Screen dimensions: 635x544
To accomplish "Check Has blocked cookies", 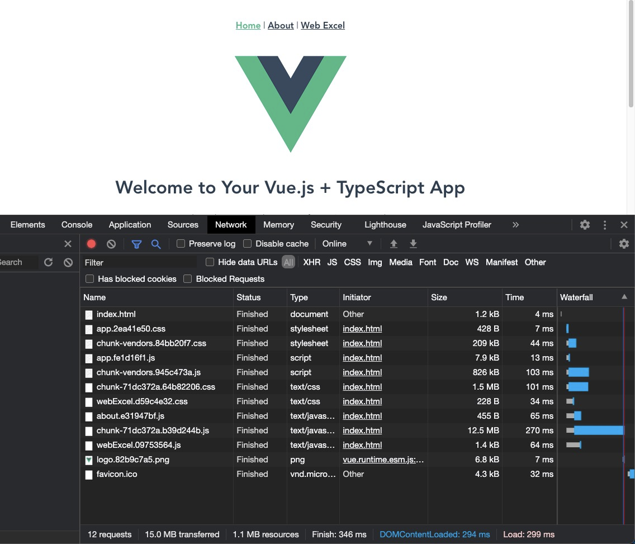I will point(89,278).
